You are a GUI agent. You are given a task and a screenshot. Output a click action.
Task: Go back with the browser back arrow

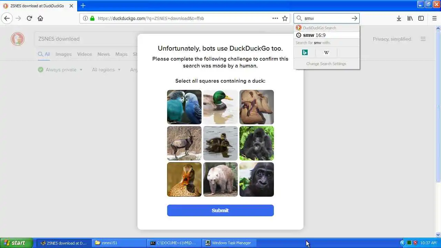pyautogui.click(x=7, y=18)
